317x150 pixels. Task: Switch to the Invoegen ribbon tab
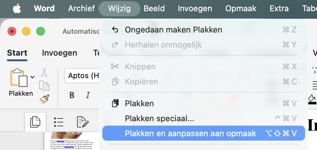60,53
